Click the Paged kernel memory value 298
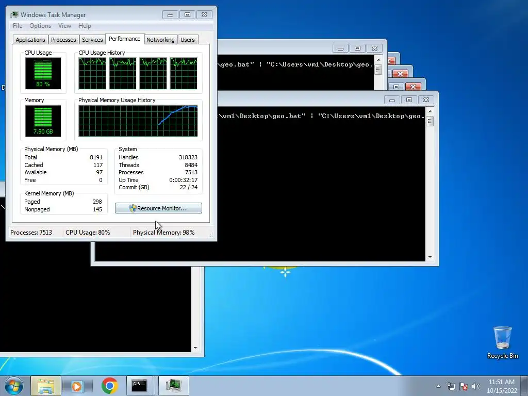Screen dimensions: 528x396 click(97, 202)
